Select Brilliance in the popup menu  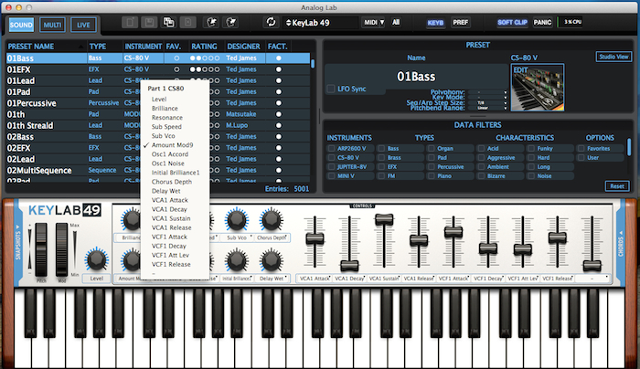(x=165, y=109)
